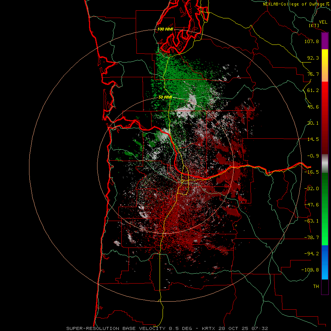Click the [KT] units label
Viewport: 331px width, 331px height.
(x=314, y=25)
